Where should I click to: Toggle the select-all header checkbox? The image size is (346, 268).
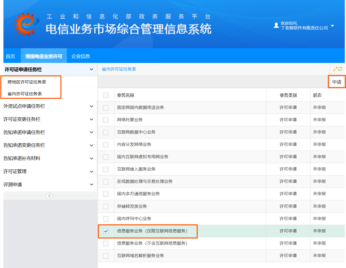click(x=106, y=95)
